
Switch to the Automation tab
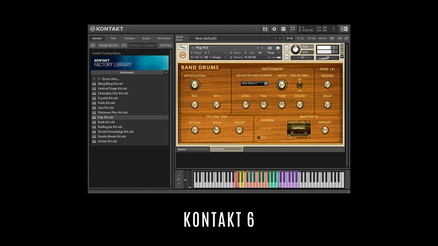[x=164, y=38]
